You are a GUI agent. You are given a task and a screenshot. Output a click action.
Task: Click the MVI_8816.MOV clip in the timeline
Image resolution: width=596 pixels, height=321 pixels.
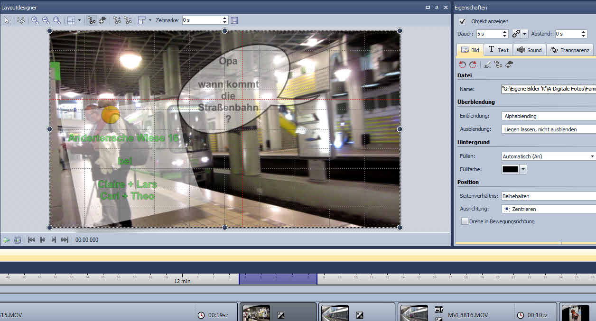pos(467,315)
